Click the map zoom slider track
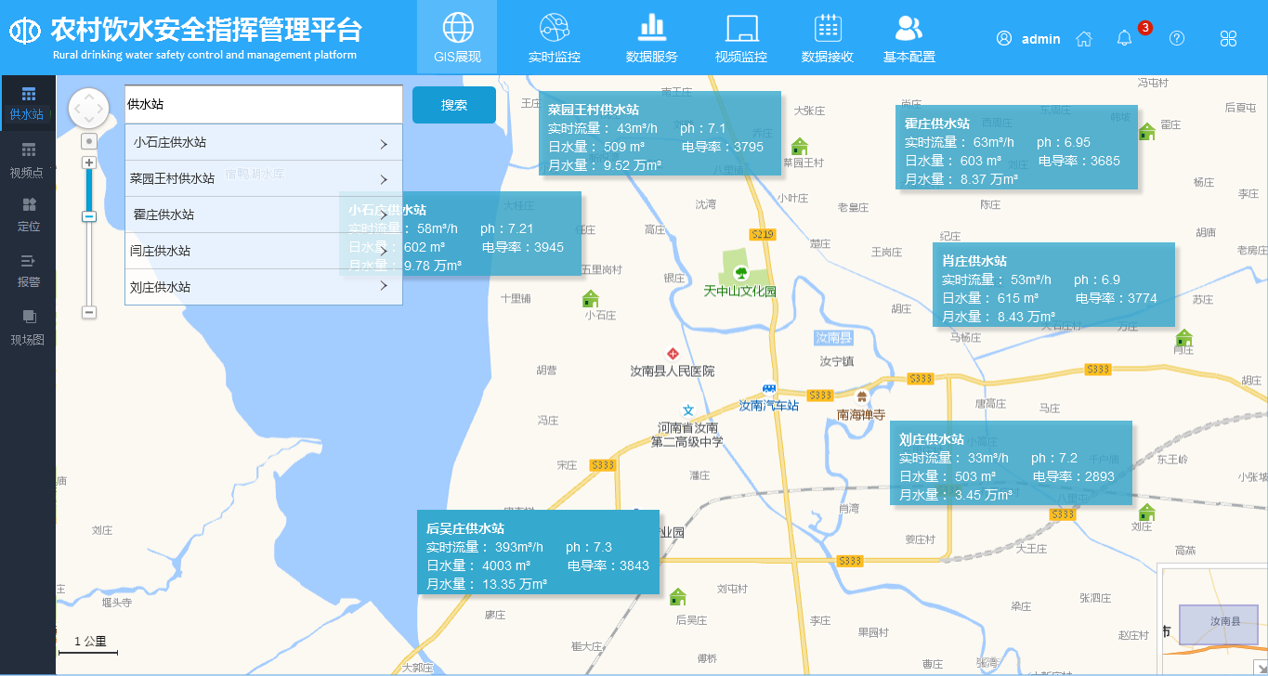The width and height of the screenshot is (1268, 676). 89,238
